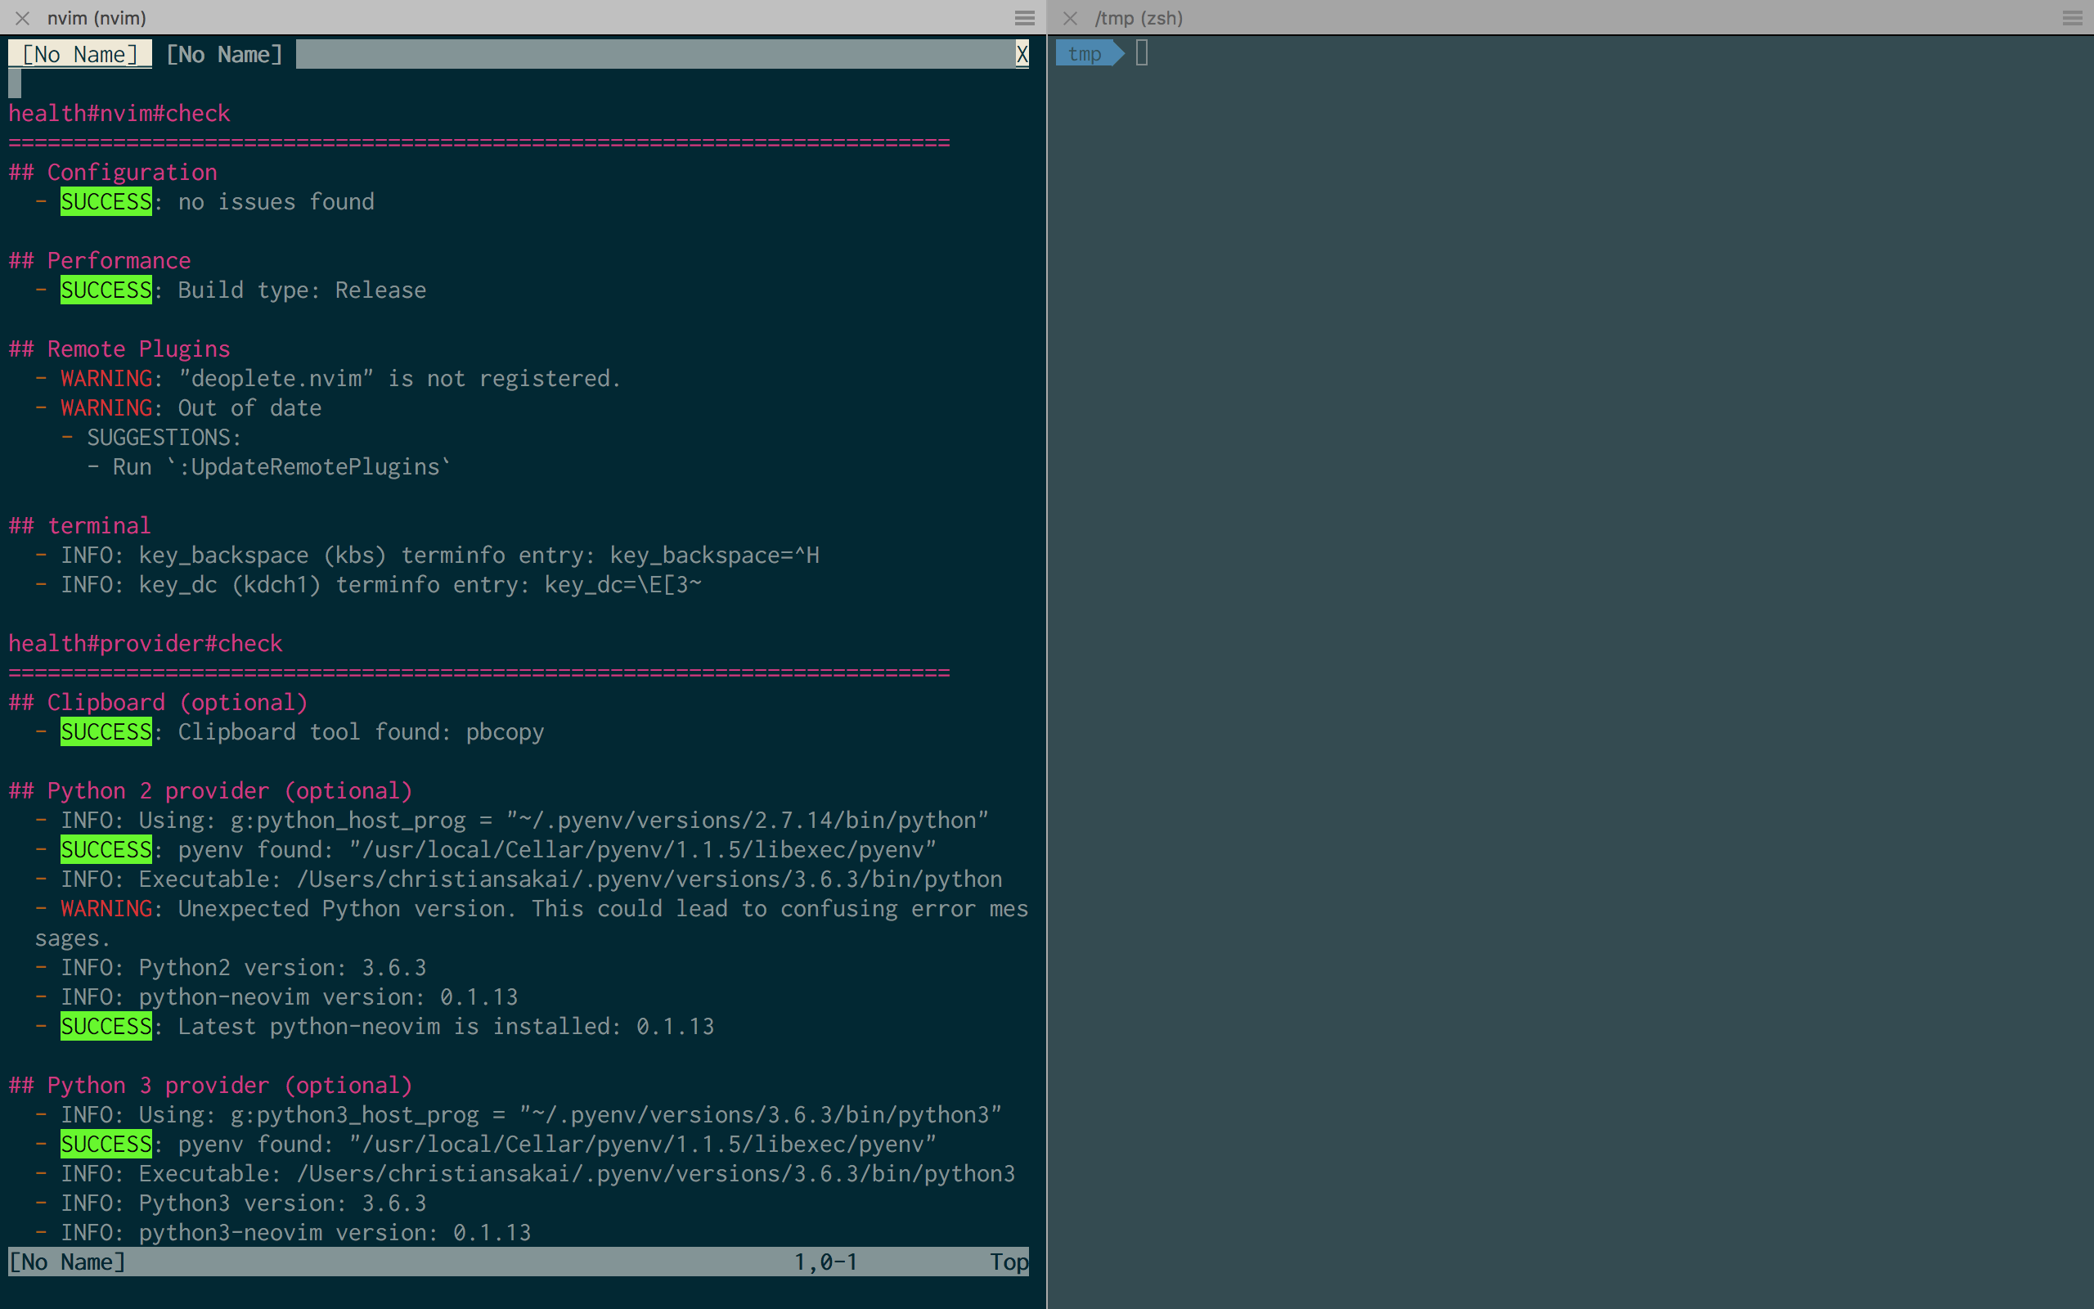Click the health#nvim#check heading
This screenshot has width=2094, height=1309.
point(119,113)
